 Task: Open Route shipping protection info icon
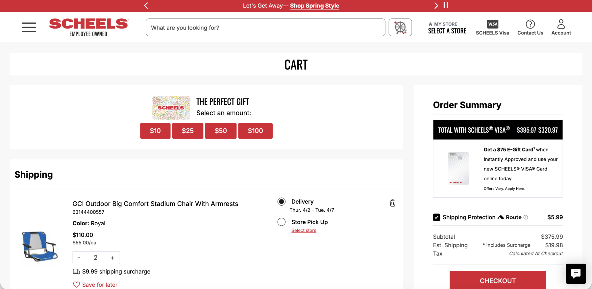526,217
